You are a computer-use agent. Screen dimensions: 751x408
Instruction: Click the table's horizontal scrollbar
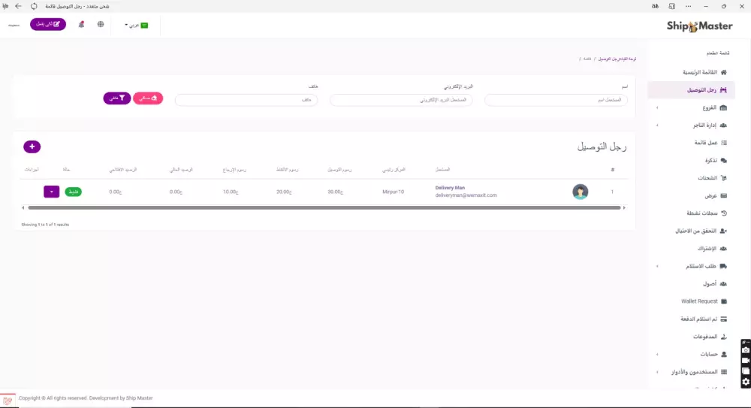coord(324,207)
